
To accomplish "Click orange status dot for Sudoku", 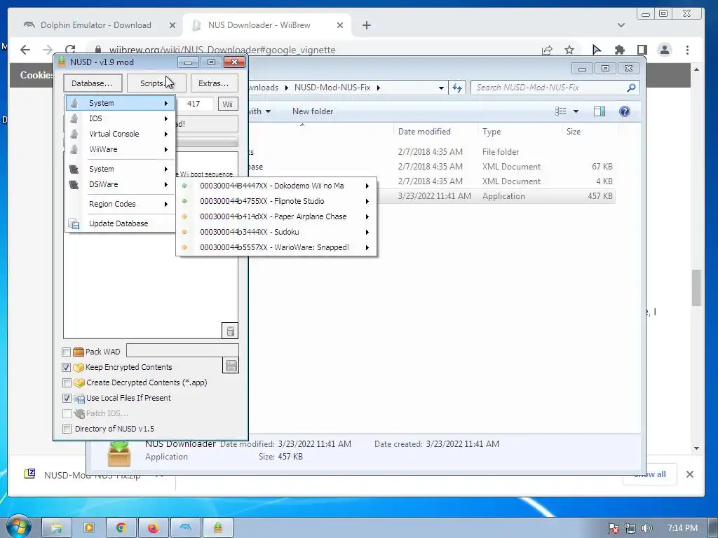I will pyautogui.click(x=184, y=232).
